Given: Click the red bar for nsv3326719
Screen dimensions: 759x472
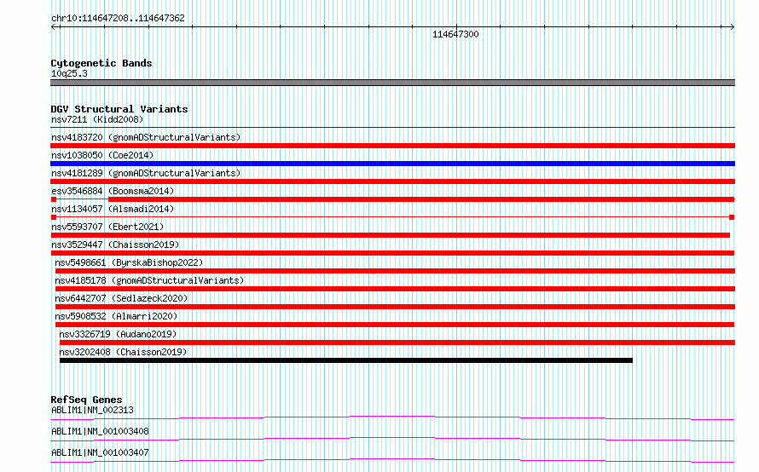Looking at the screenshot, I should coord(397,342).
